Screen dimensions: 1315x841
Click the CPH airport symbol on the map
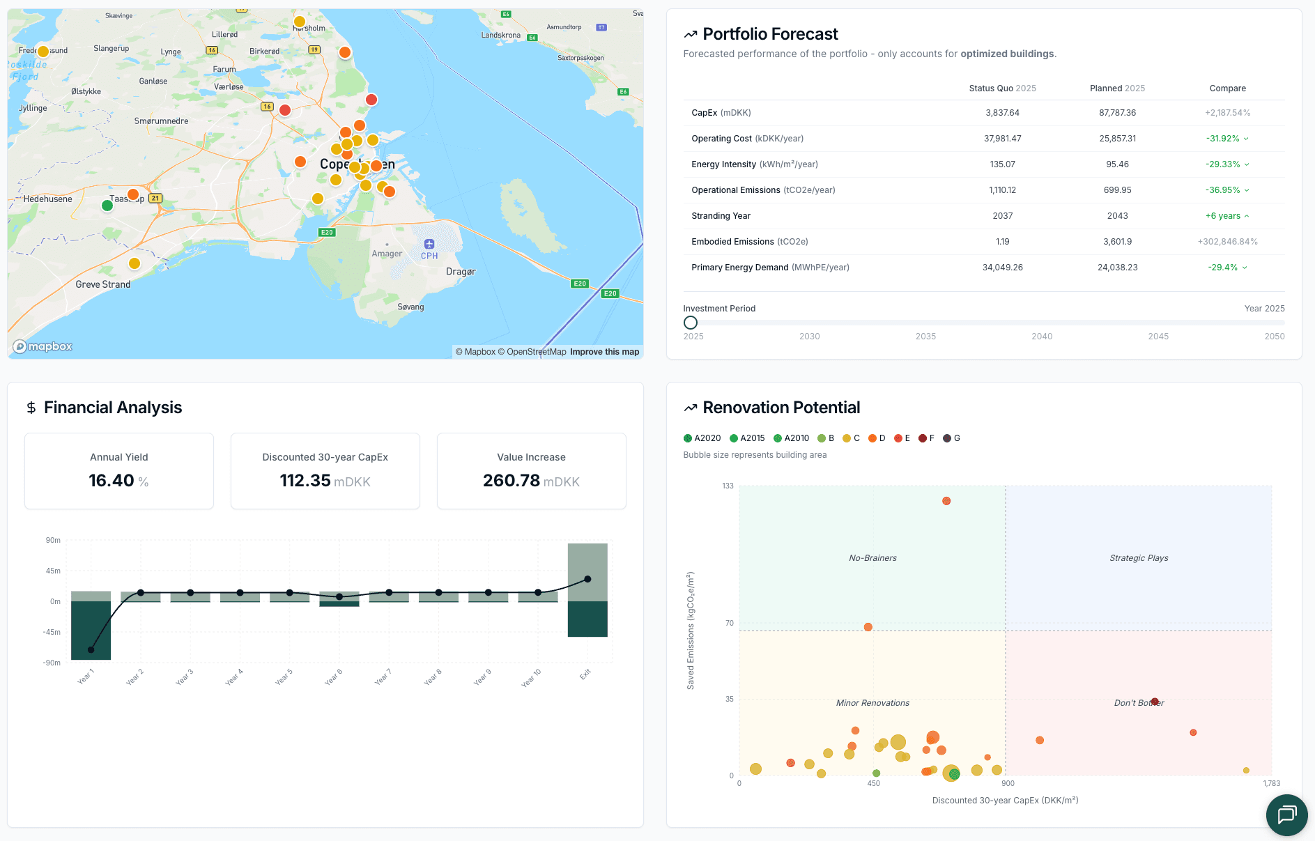[x=429, y=245]
